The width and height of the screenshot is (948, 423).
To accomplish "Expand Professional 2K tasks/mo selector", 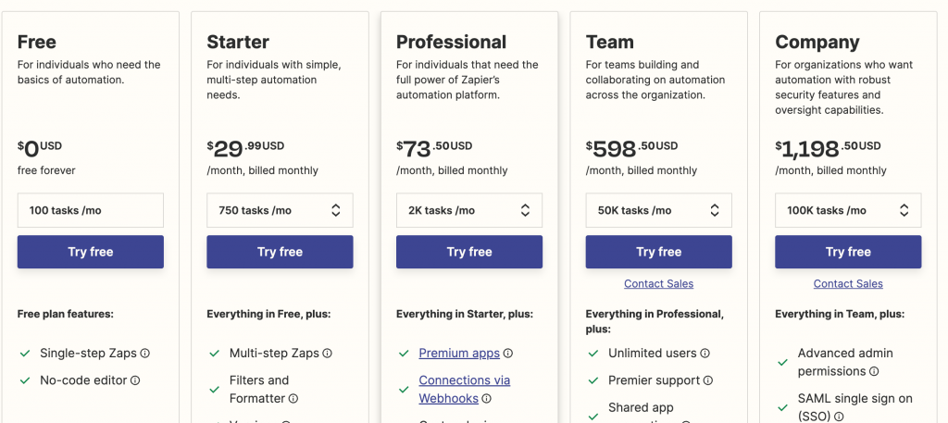I will (469, 210).
